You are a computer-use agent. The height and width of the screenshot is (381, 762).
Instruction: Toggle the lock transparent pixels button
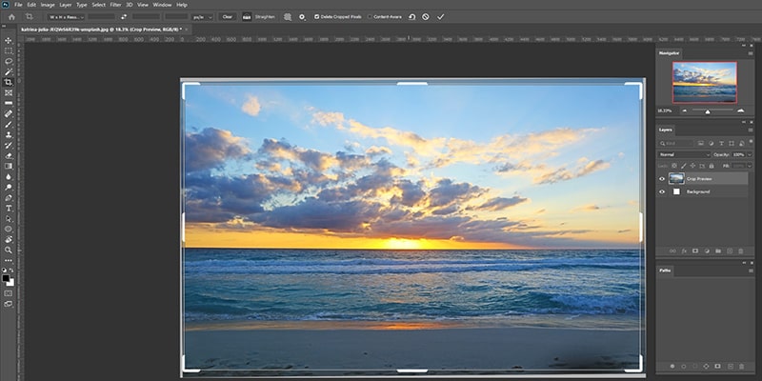point(674,166)
